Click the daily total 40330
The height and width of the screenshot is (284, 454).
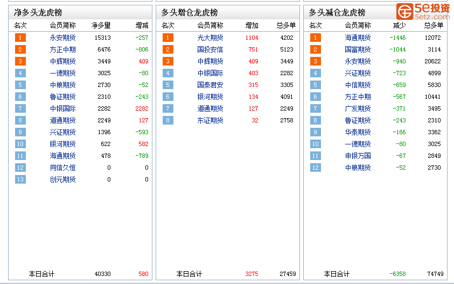102,274
